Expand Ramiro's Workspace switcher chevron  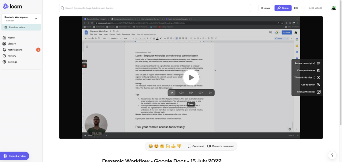(x=36, y=19)
